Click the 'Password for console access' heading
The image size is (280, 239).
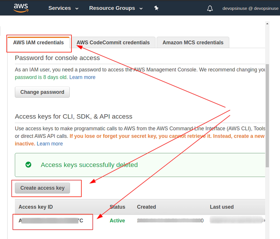pyautogui.click(x=57, y=58)
